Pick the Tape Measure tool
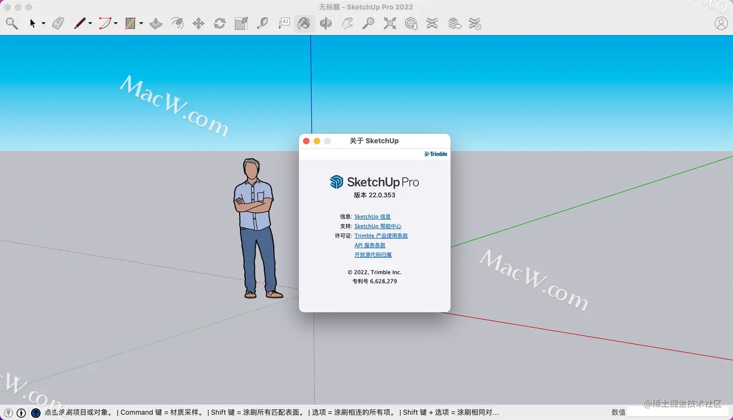The height and width of the screenshot is (420, 733). 262,23
